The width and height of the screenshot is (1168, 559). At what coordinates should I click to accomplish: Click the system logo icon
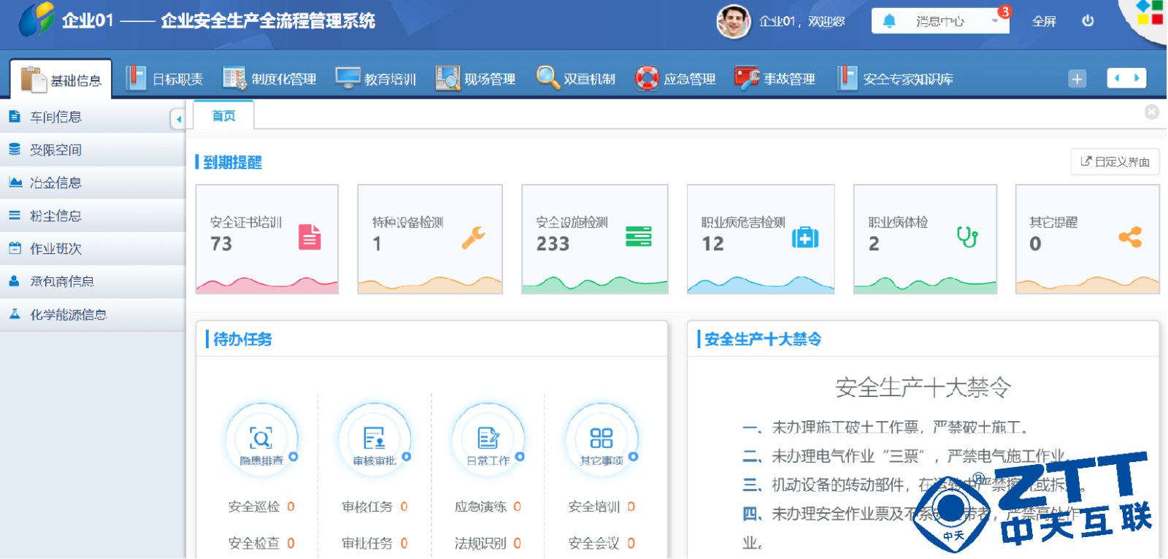(36, 19)
